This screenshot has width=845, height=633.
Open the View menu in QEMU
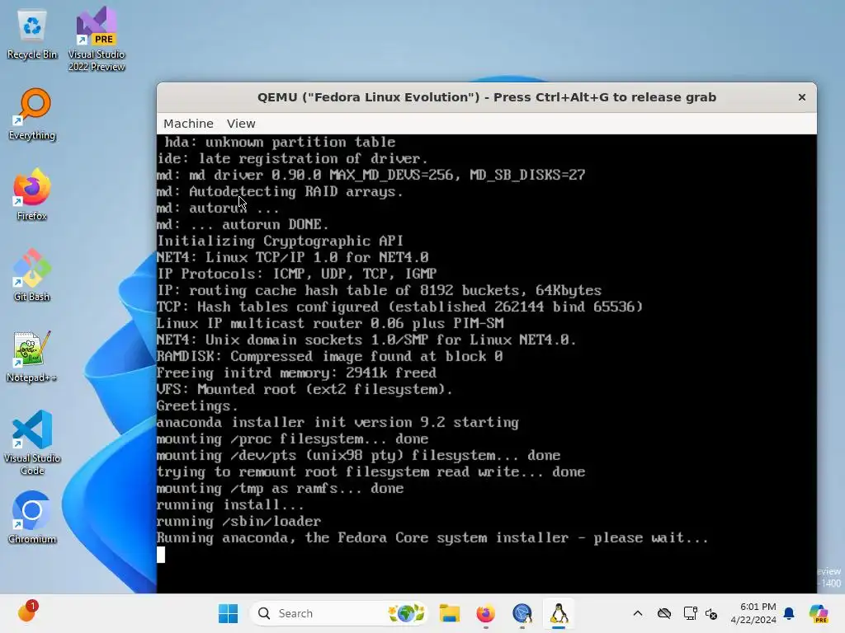pos(241,124)
